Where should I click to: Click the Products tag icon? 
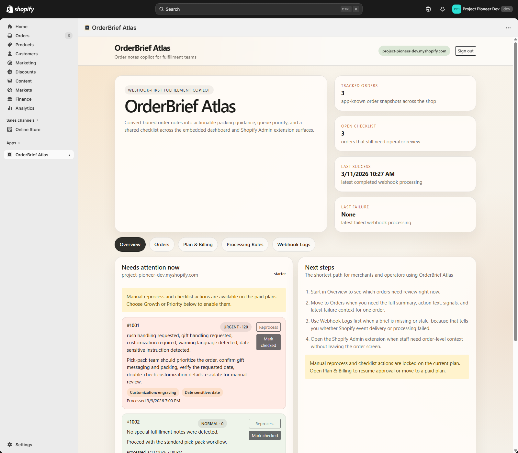coord(10,45)
